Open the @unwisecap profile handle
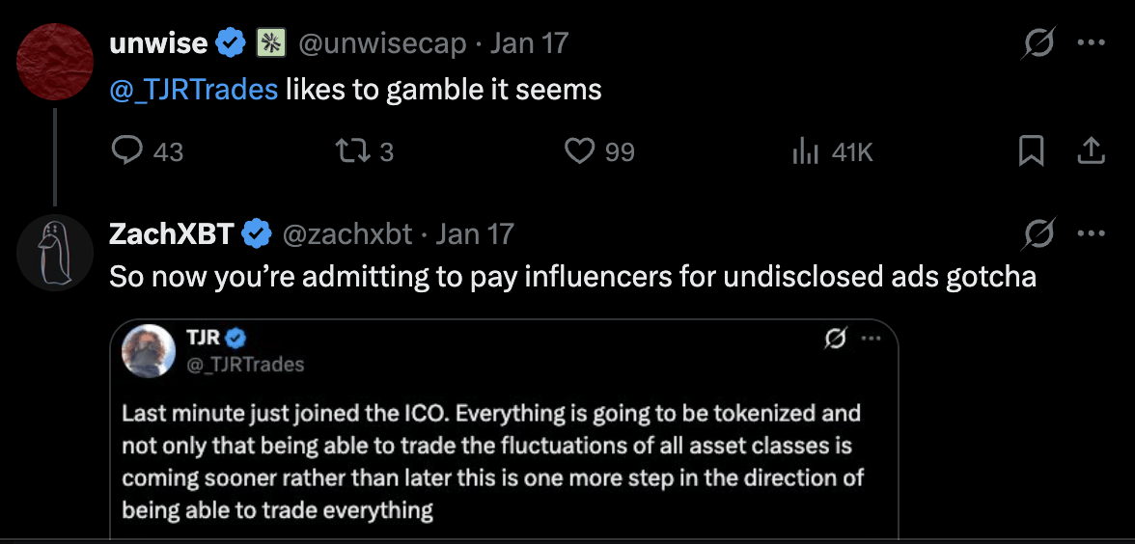Screen dimensions: 1135x544 [x=382, y=44]
